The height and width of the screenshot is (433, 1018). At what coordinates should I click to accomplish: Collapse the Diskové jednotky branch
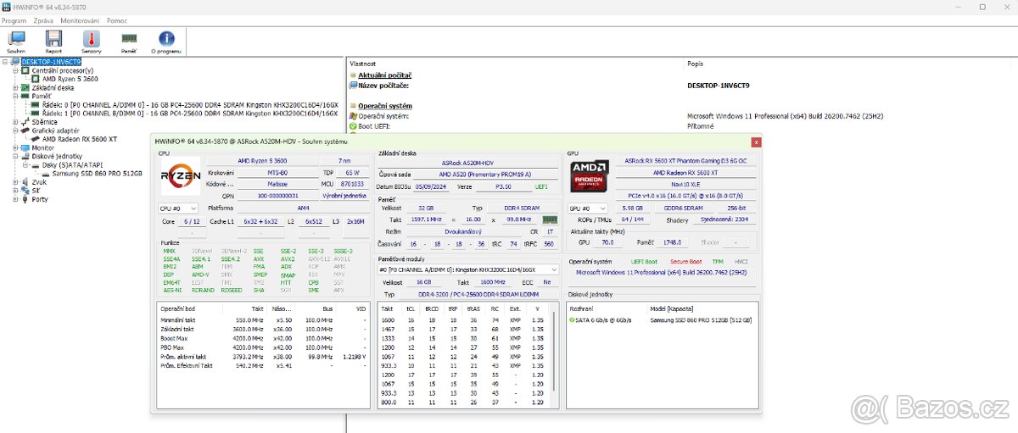pos(15,156)
